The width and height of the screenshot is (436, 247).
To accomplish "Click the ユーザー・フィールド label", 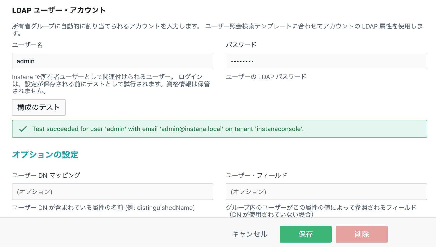I will point(256,175).
